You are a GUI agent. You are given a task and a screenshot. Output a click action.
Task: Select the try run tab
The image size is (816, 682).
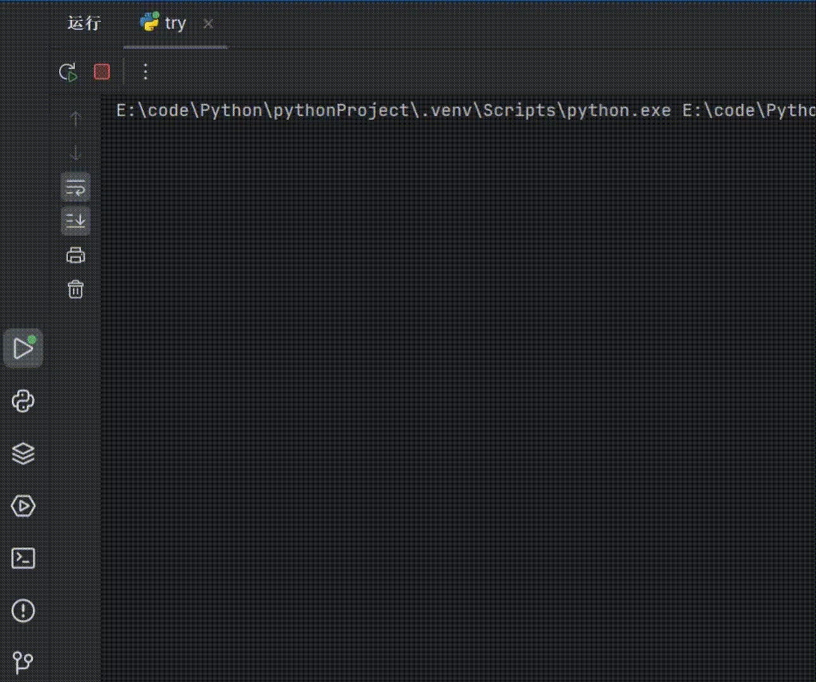click(x=165, y=24)
